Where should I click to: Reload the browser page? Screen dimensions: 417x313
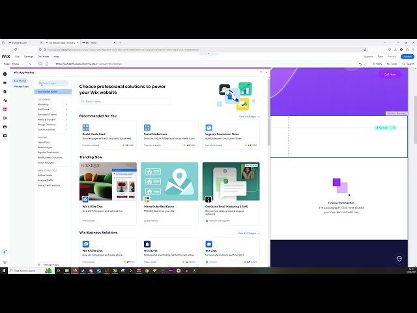click(x=16, y=50)
